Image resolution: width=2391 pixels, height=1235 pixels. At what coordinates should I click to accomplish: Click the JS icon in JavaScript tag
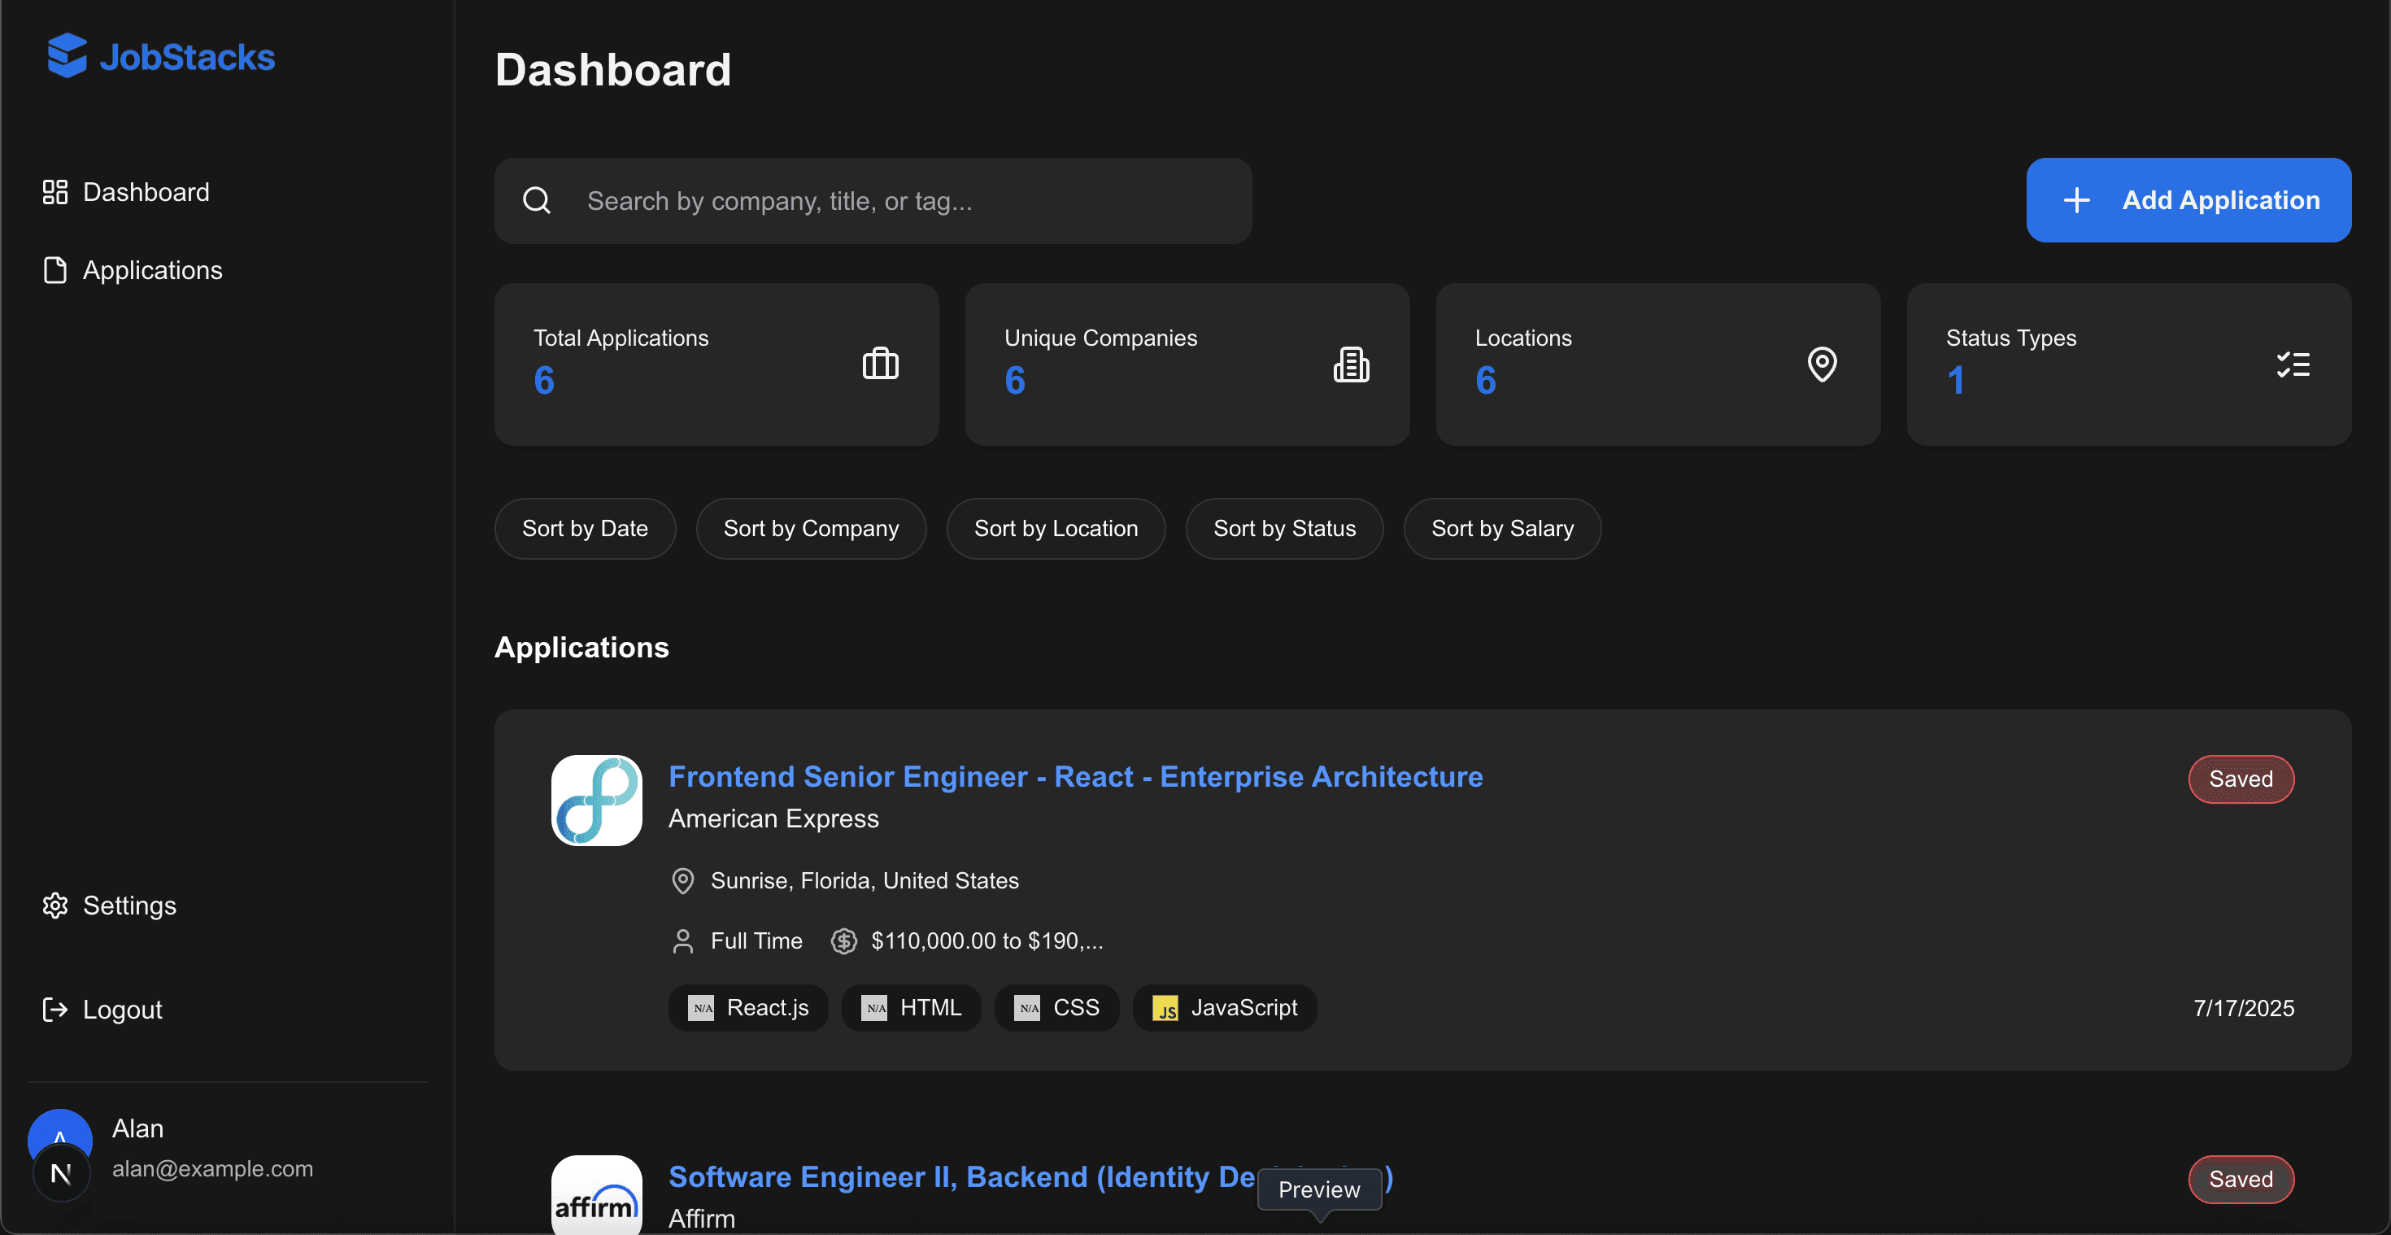click(x=1165, y=1007)
